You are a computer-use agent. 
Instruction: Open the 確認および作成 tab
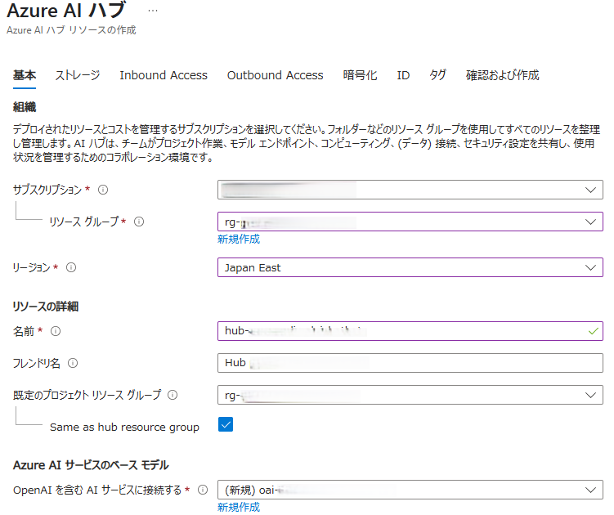(502, 75)
